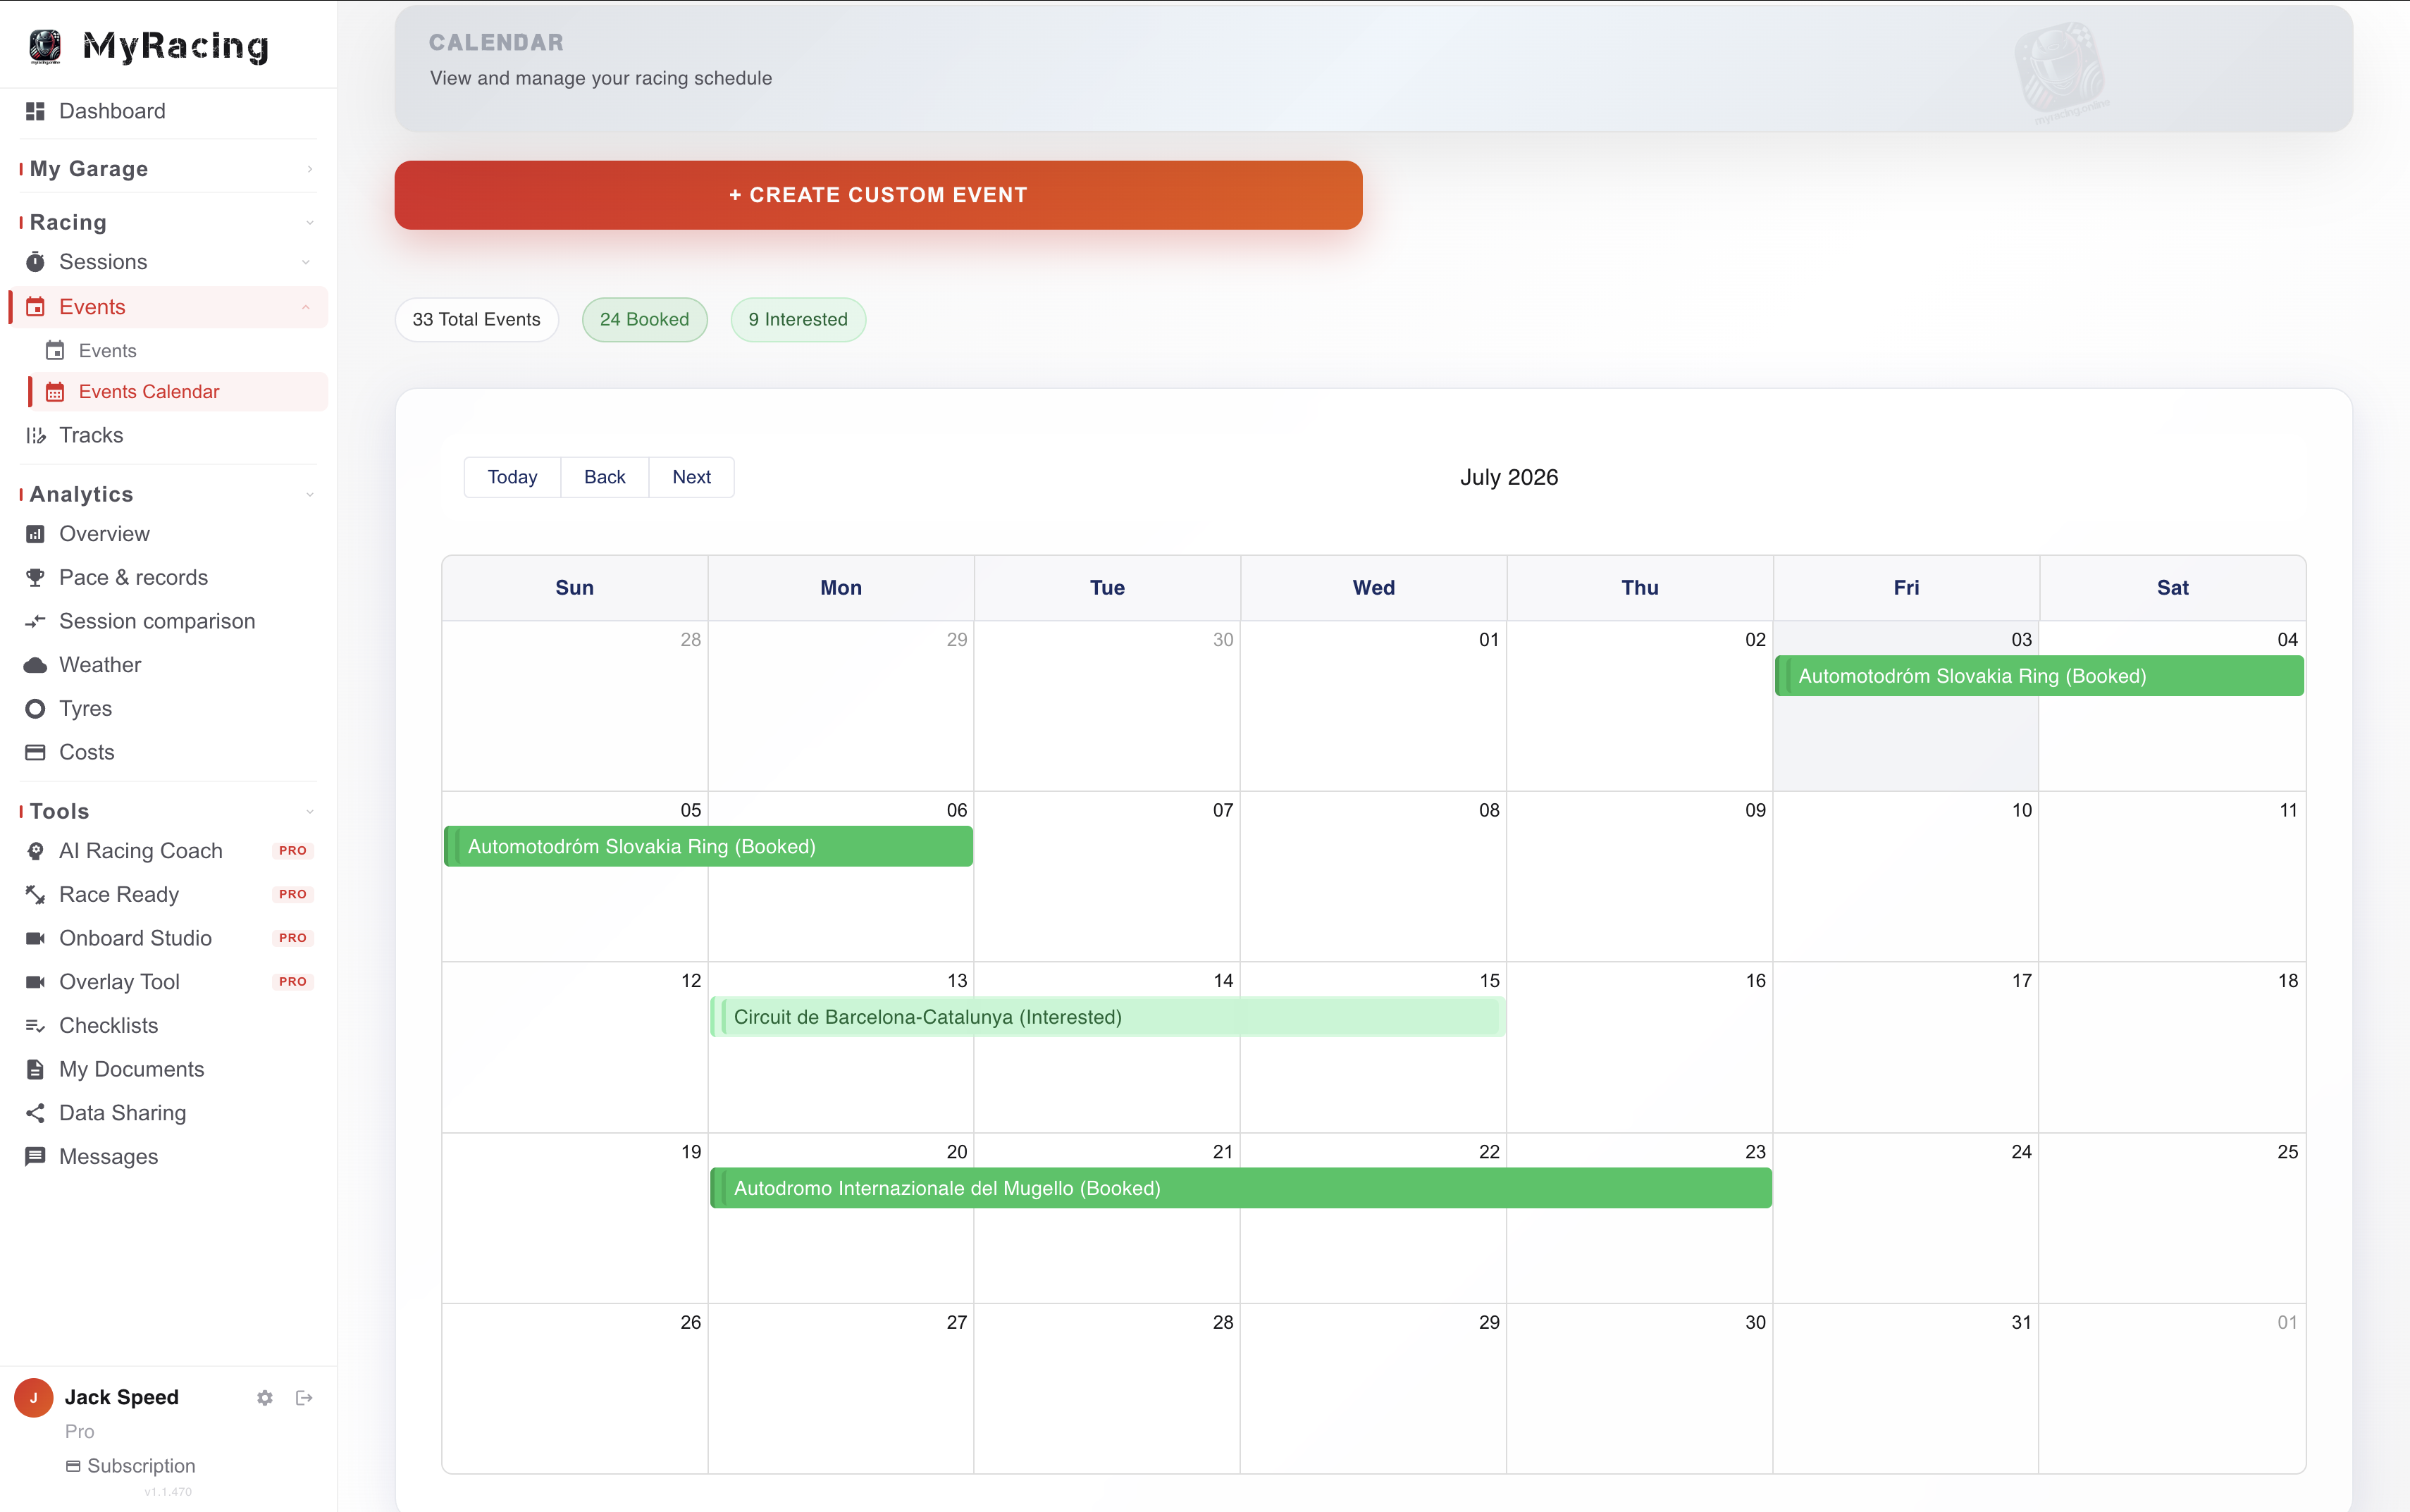Select date 17 in calendar
Viewport: 2410px width, 1512px height.
(2021, 981)
